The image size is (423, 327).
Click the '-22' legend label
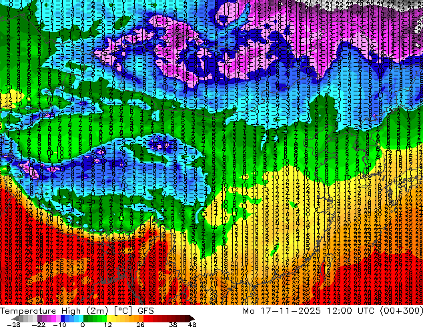(x=39, y=324)
